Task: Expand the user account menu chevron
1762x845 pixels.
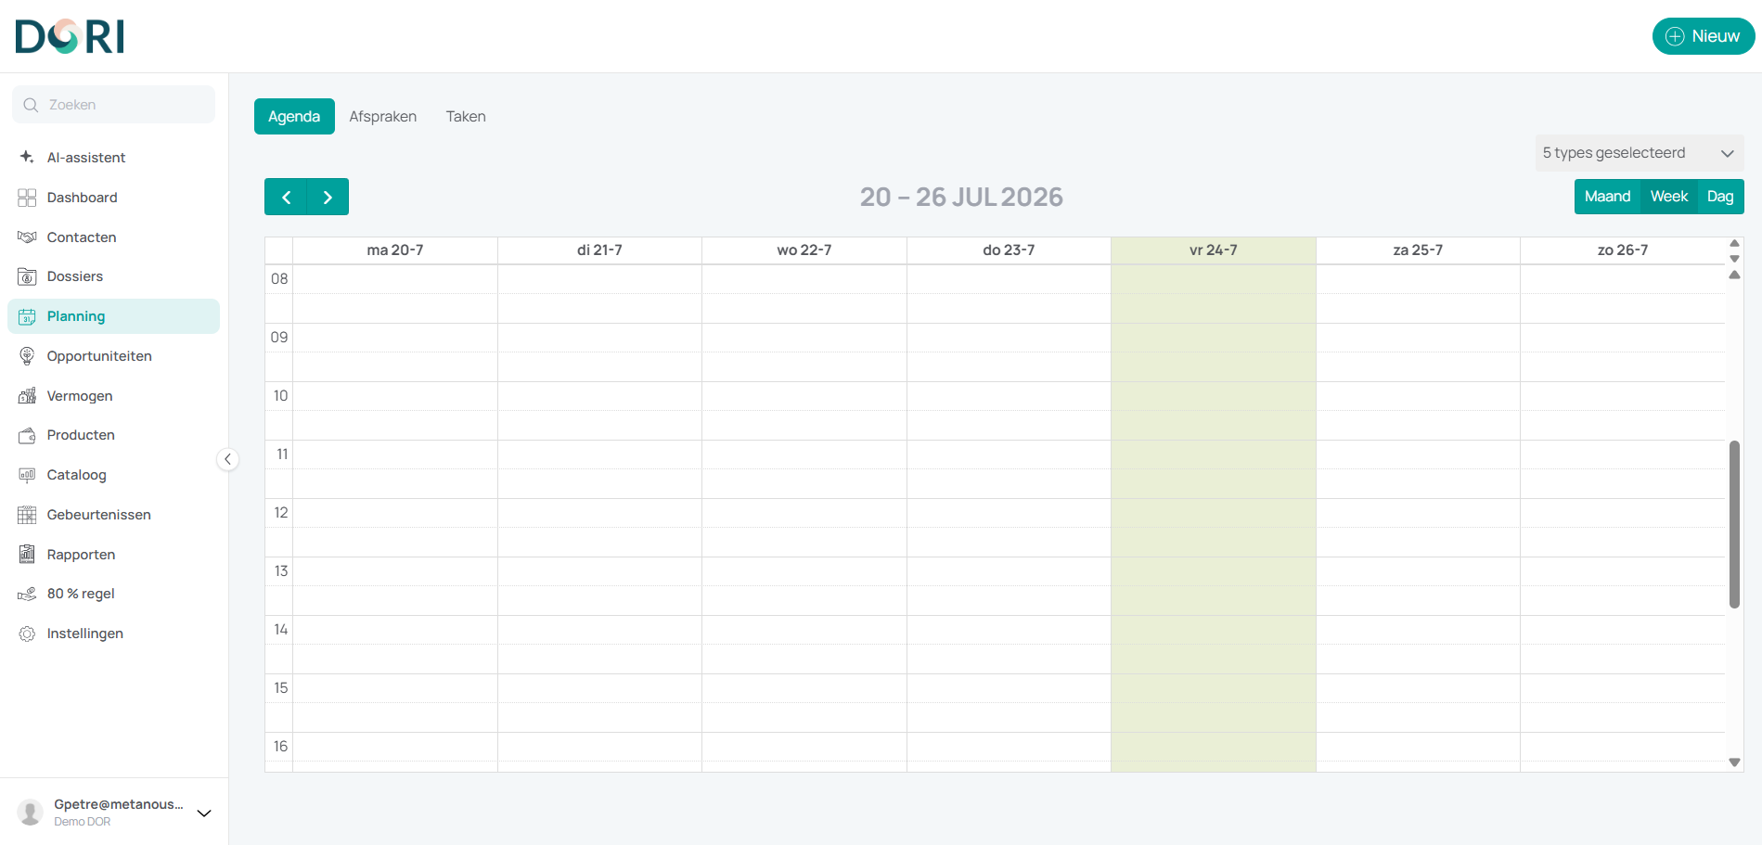Action: 204,813
